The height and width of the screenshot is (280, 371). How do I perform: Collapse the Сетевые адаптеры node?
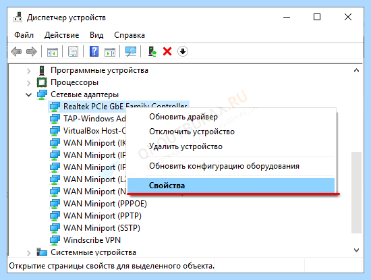[28, 95]
